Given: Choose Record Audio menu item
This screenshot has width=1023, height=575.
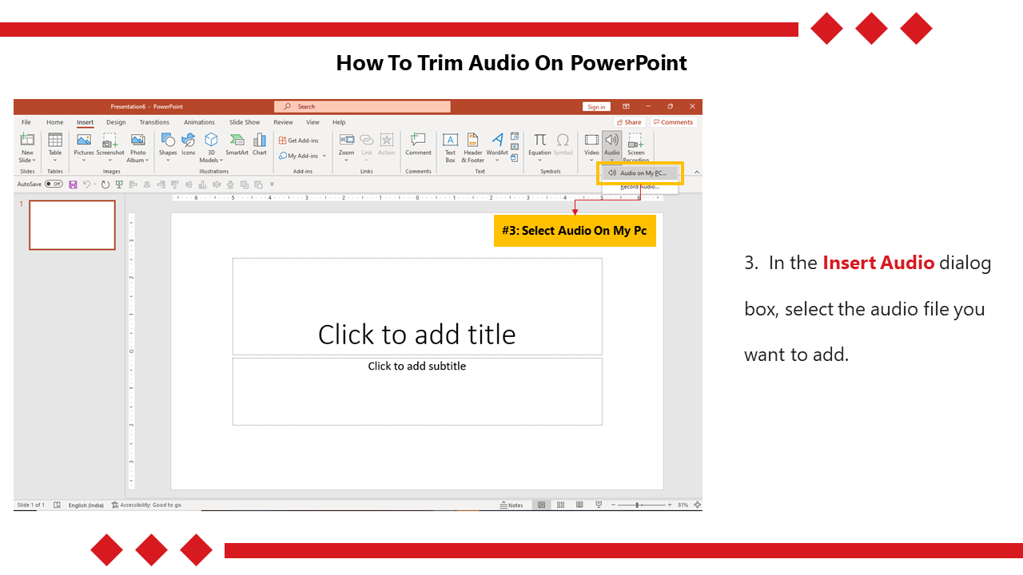Looking at the screenshot, I should (x=639, y=187).
